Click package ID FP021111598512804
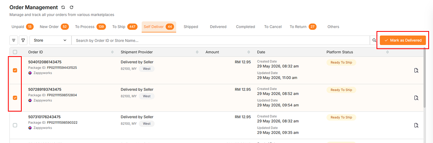The height and width of the screenshot is (143, 433). (62, 95)
